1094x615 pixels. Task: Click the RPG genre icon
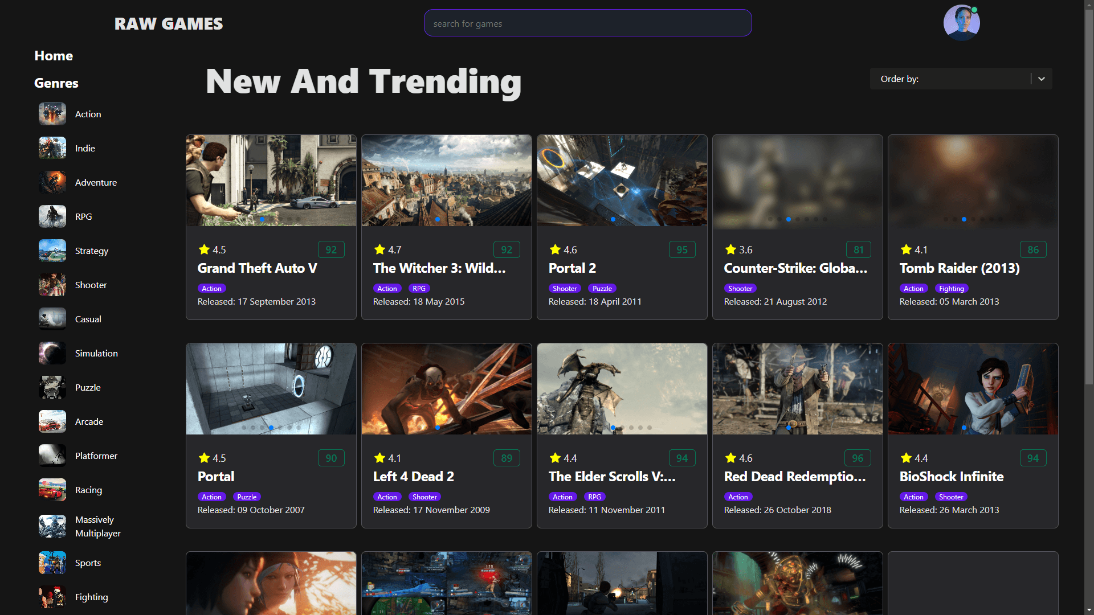click(x=52, y=216)
